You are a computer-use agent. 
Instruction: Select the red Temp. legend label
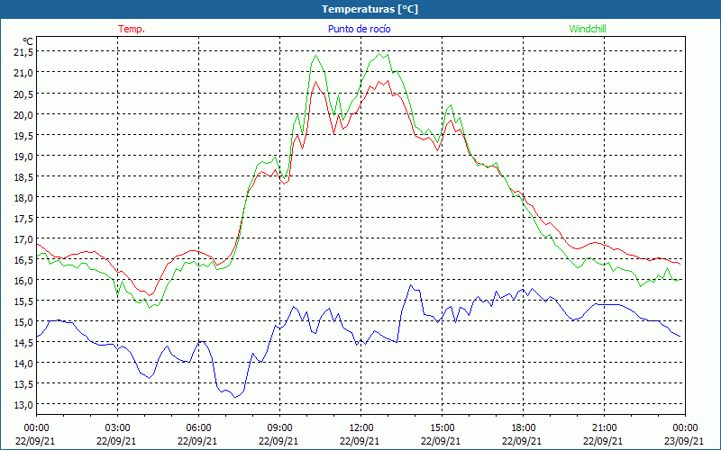(132, 29)
